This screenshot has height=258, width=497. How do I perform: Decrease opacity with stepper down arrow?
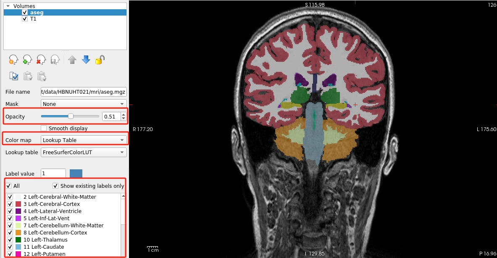click(123, 118)
